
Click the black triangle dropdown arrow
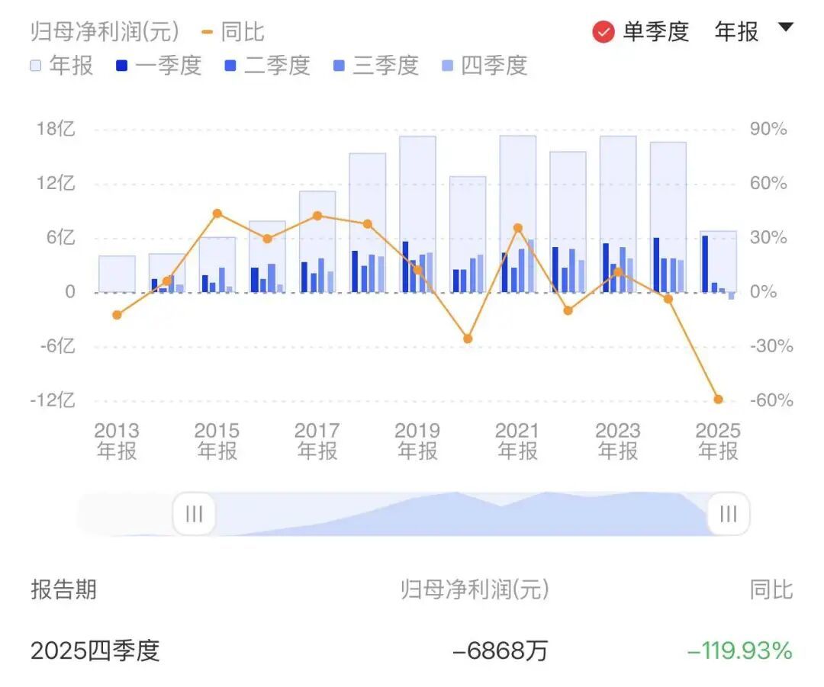click(x=787, y=30)
